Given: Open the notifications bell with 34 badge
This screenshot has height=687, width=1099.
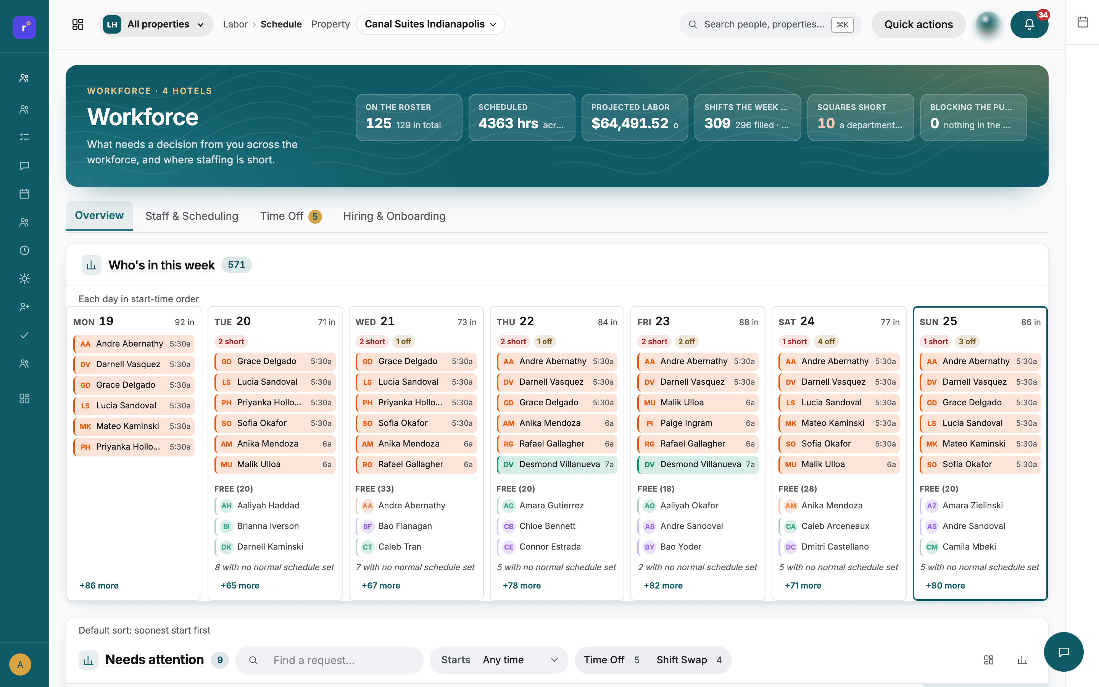Looking at the screenshot, I should click(1029, 24).
